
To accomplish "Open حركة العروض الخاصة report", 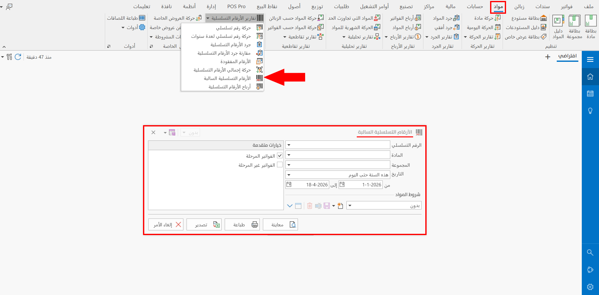I will [x=177, y=18].
